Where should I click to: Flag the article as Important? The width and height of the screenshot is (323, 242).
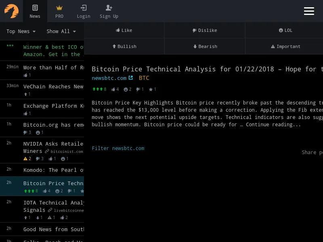285,46
